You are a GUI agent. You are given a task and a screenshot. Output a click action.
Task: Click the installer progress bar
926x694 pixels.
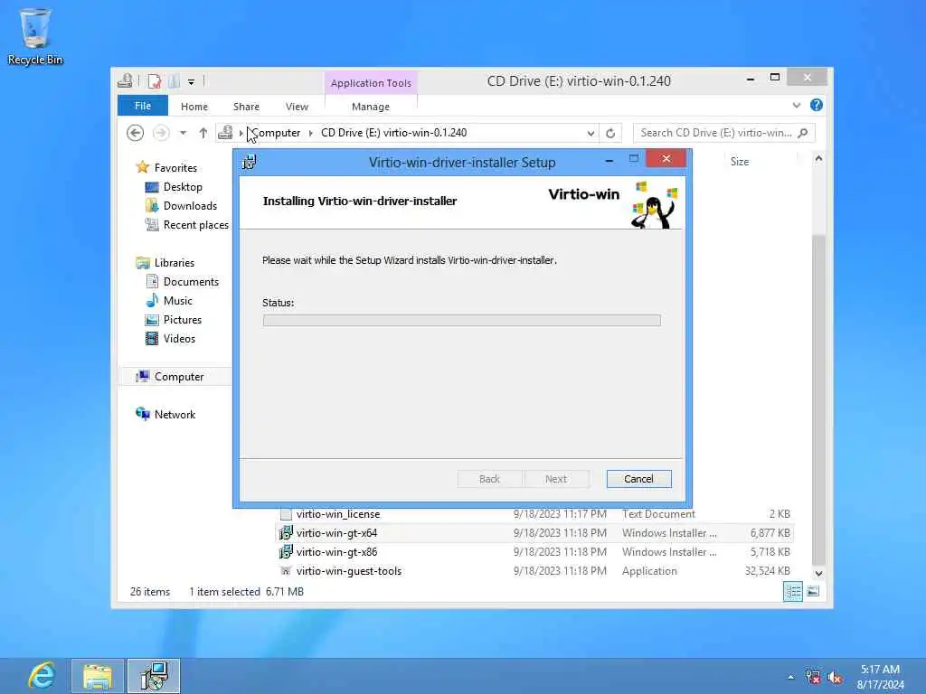click(461, 321)
